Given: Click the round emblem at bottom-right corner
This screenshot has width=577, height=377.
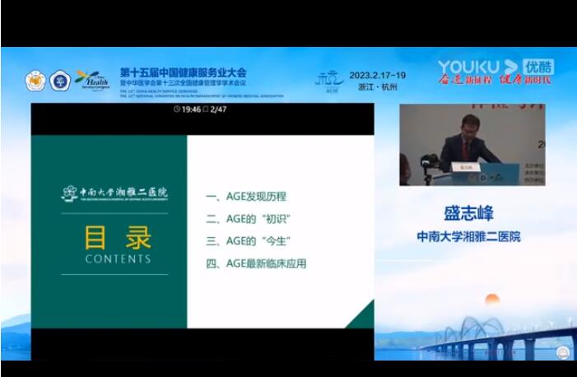Looking at the screenshot, I should 563,352.
